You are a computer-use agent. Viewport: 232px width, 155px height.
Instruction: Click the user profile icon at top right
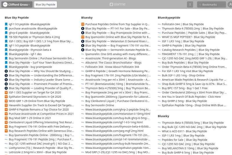pos(230,4)
